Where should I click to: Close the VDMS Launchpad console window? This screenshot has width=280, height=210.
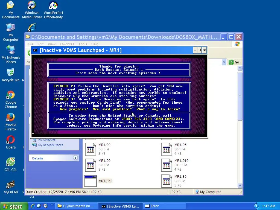[204, 50]
